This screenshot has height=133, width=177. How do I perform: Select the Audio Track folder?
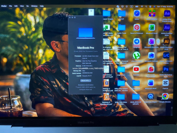[122, 28]
